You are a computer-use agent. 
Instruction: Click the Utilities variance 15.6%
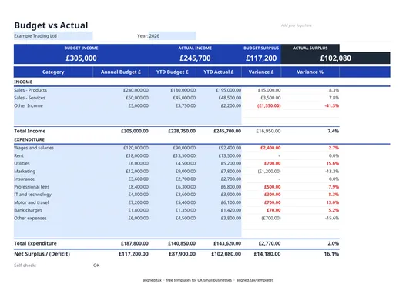(x=333, y=164)
